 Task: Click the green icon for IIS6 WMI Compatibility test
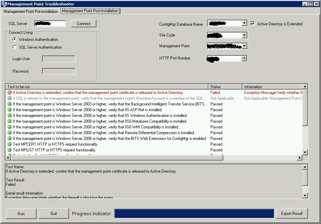[x=9, y=127]
